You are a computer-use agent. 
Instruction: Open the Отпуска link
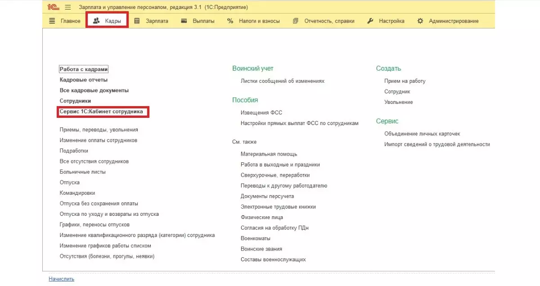[x=70, y=183]
